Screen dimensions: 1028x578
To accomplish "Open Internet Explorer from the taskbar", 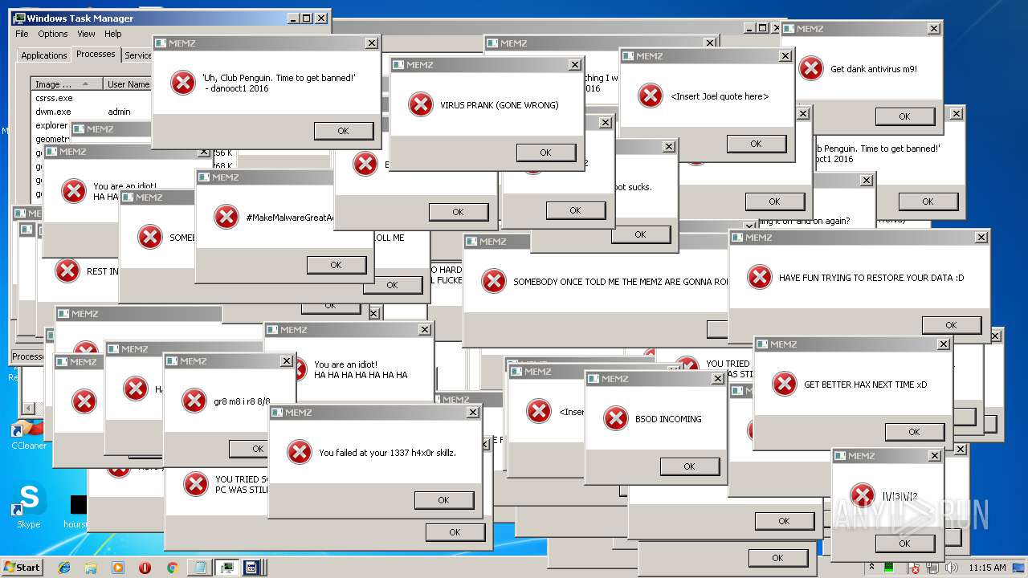I will [65, 568].
